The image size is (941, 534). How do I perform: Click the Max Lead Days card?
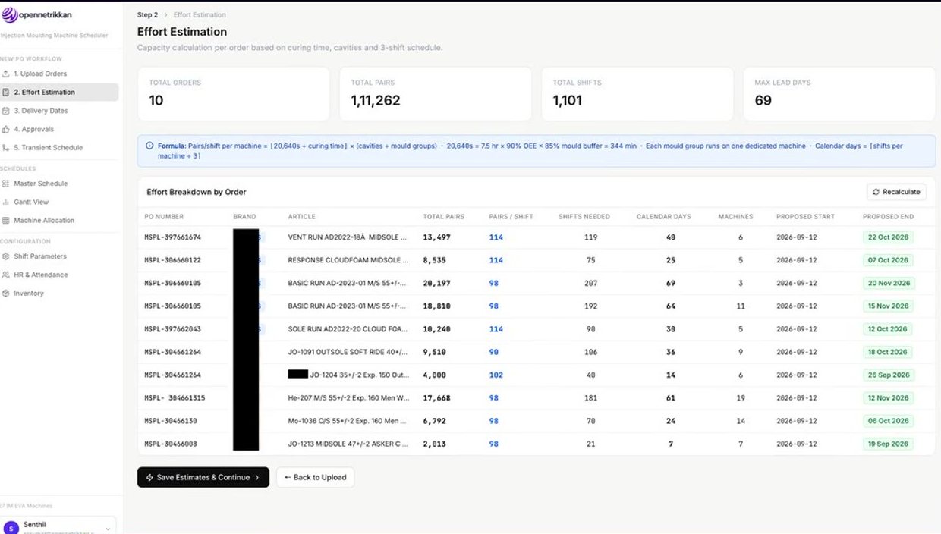[x=839, y=94]
